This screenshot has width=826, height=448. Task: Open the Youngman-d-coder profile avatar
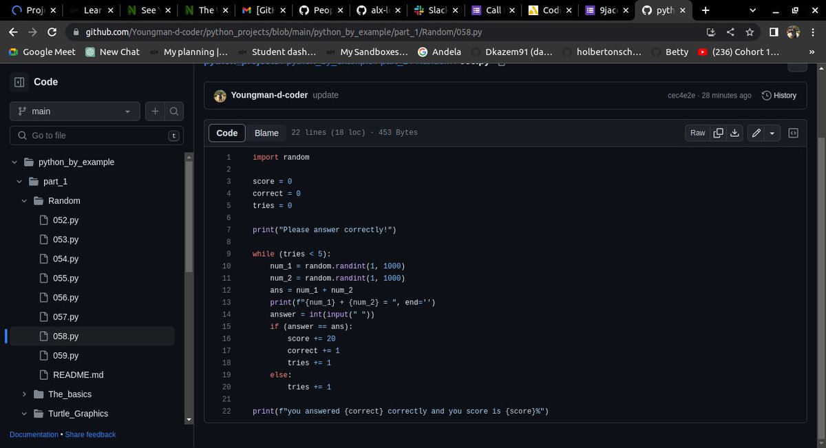[220, 95]
